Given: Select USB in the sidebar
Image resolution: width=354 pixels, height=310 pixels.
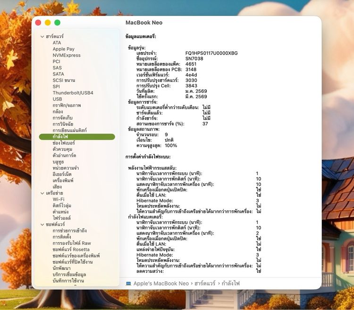Looking at the screenshot, I should click(x=57, y=99).
